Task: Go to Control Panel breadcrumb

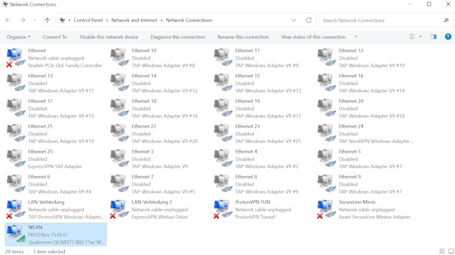Action: point(88,20)
